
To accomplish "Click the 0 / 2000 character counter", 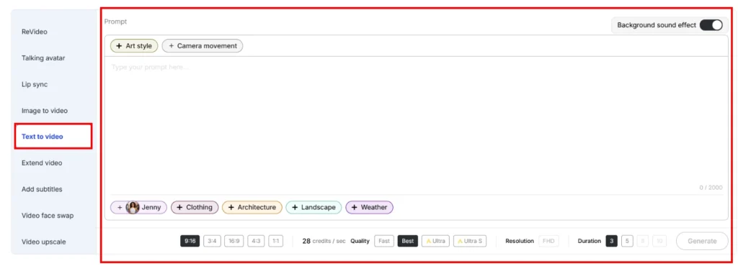I will pyautogui.click(x=710, y=187).
